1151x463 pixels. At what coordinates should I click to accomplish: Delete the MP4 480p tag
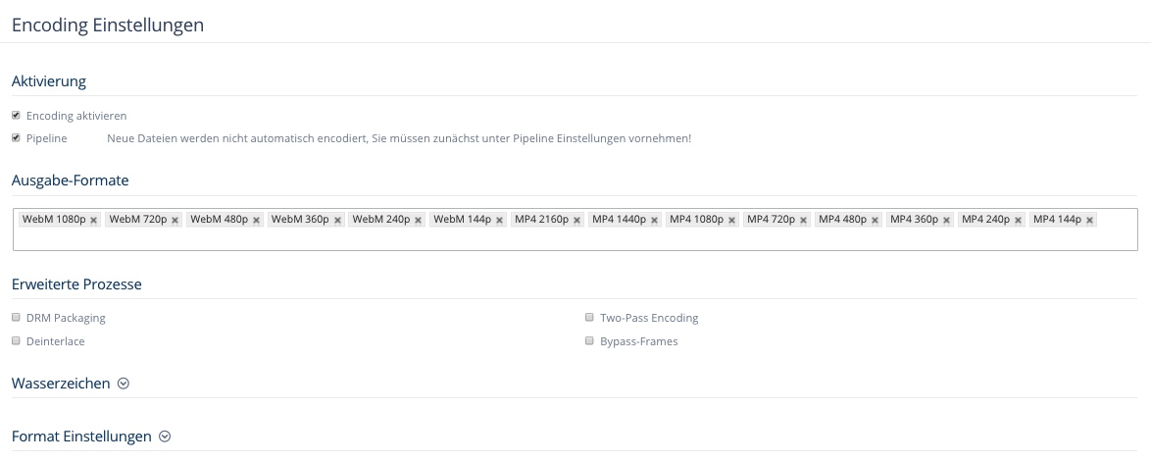click(x=875, y=221)
